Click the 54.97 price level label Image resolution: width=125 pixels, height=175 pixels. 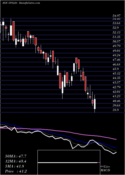coord(116,16)
